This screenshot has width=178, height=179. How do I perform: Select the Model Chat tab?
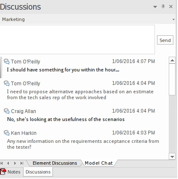[x=99, y=163]
